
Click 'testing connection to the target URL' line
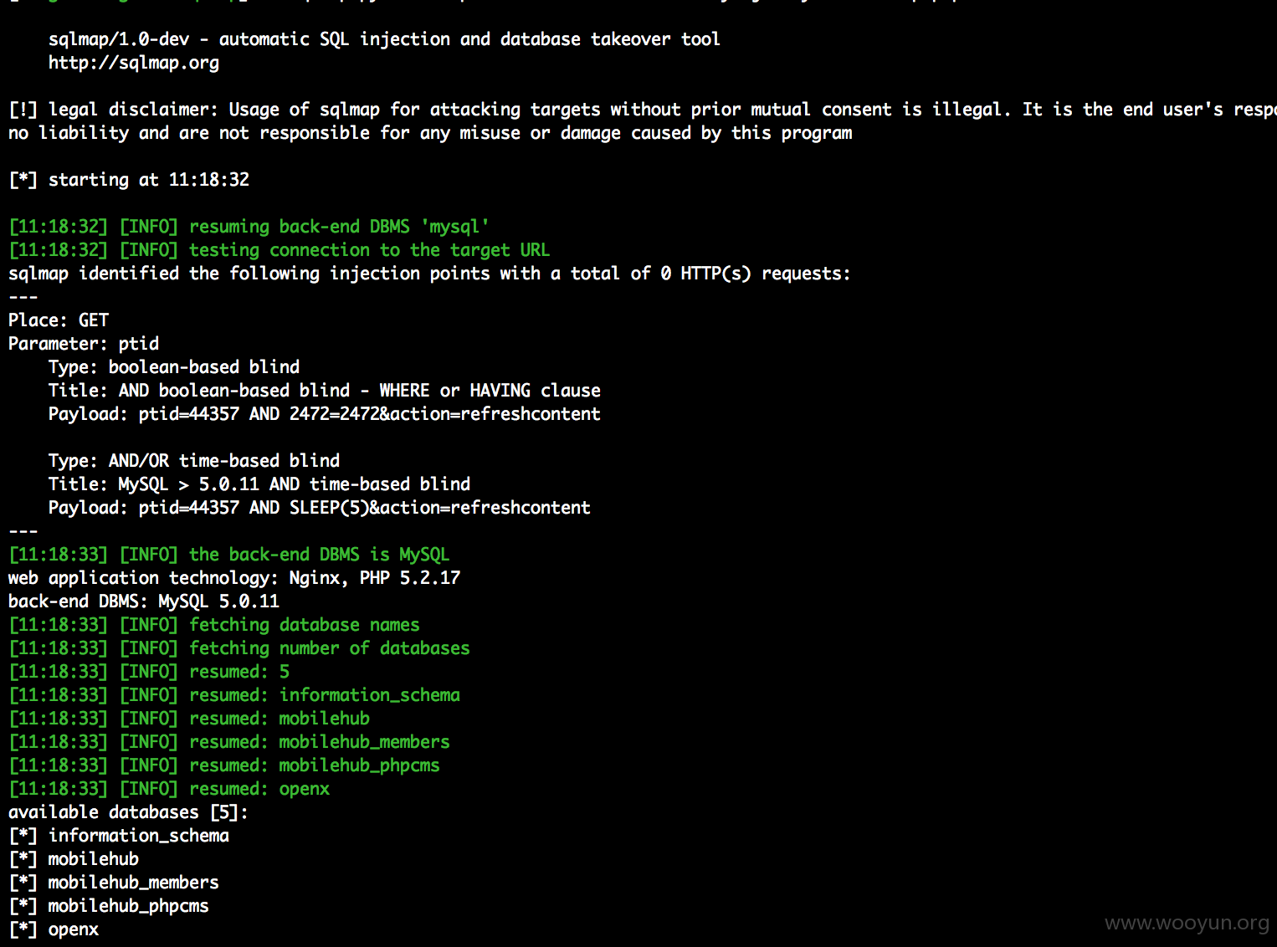[280, 250]
